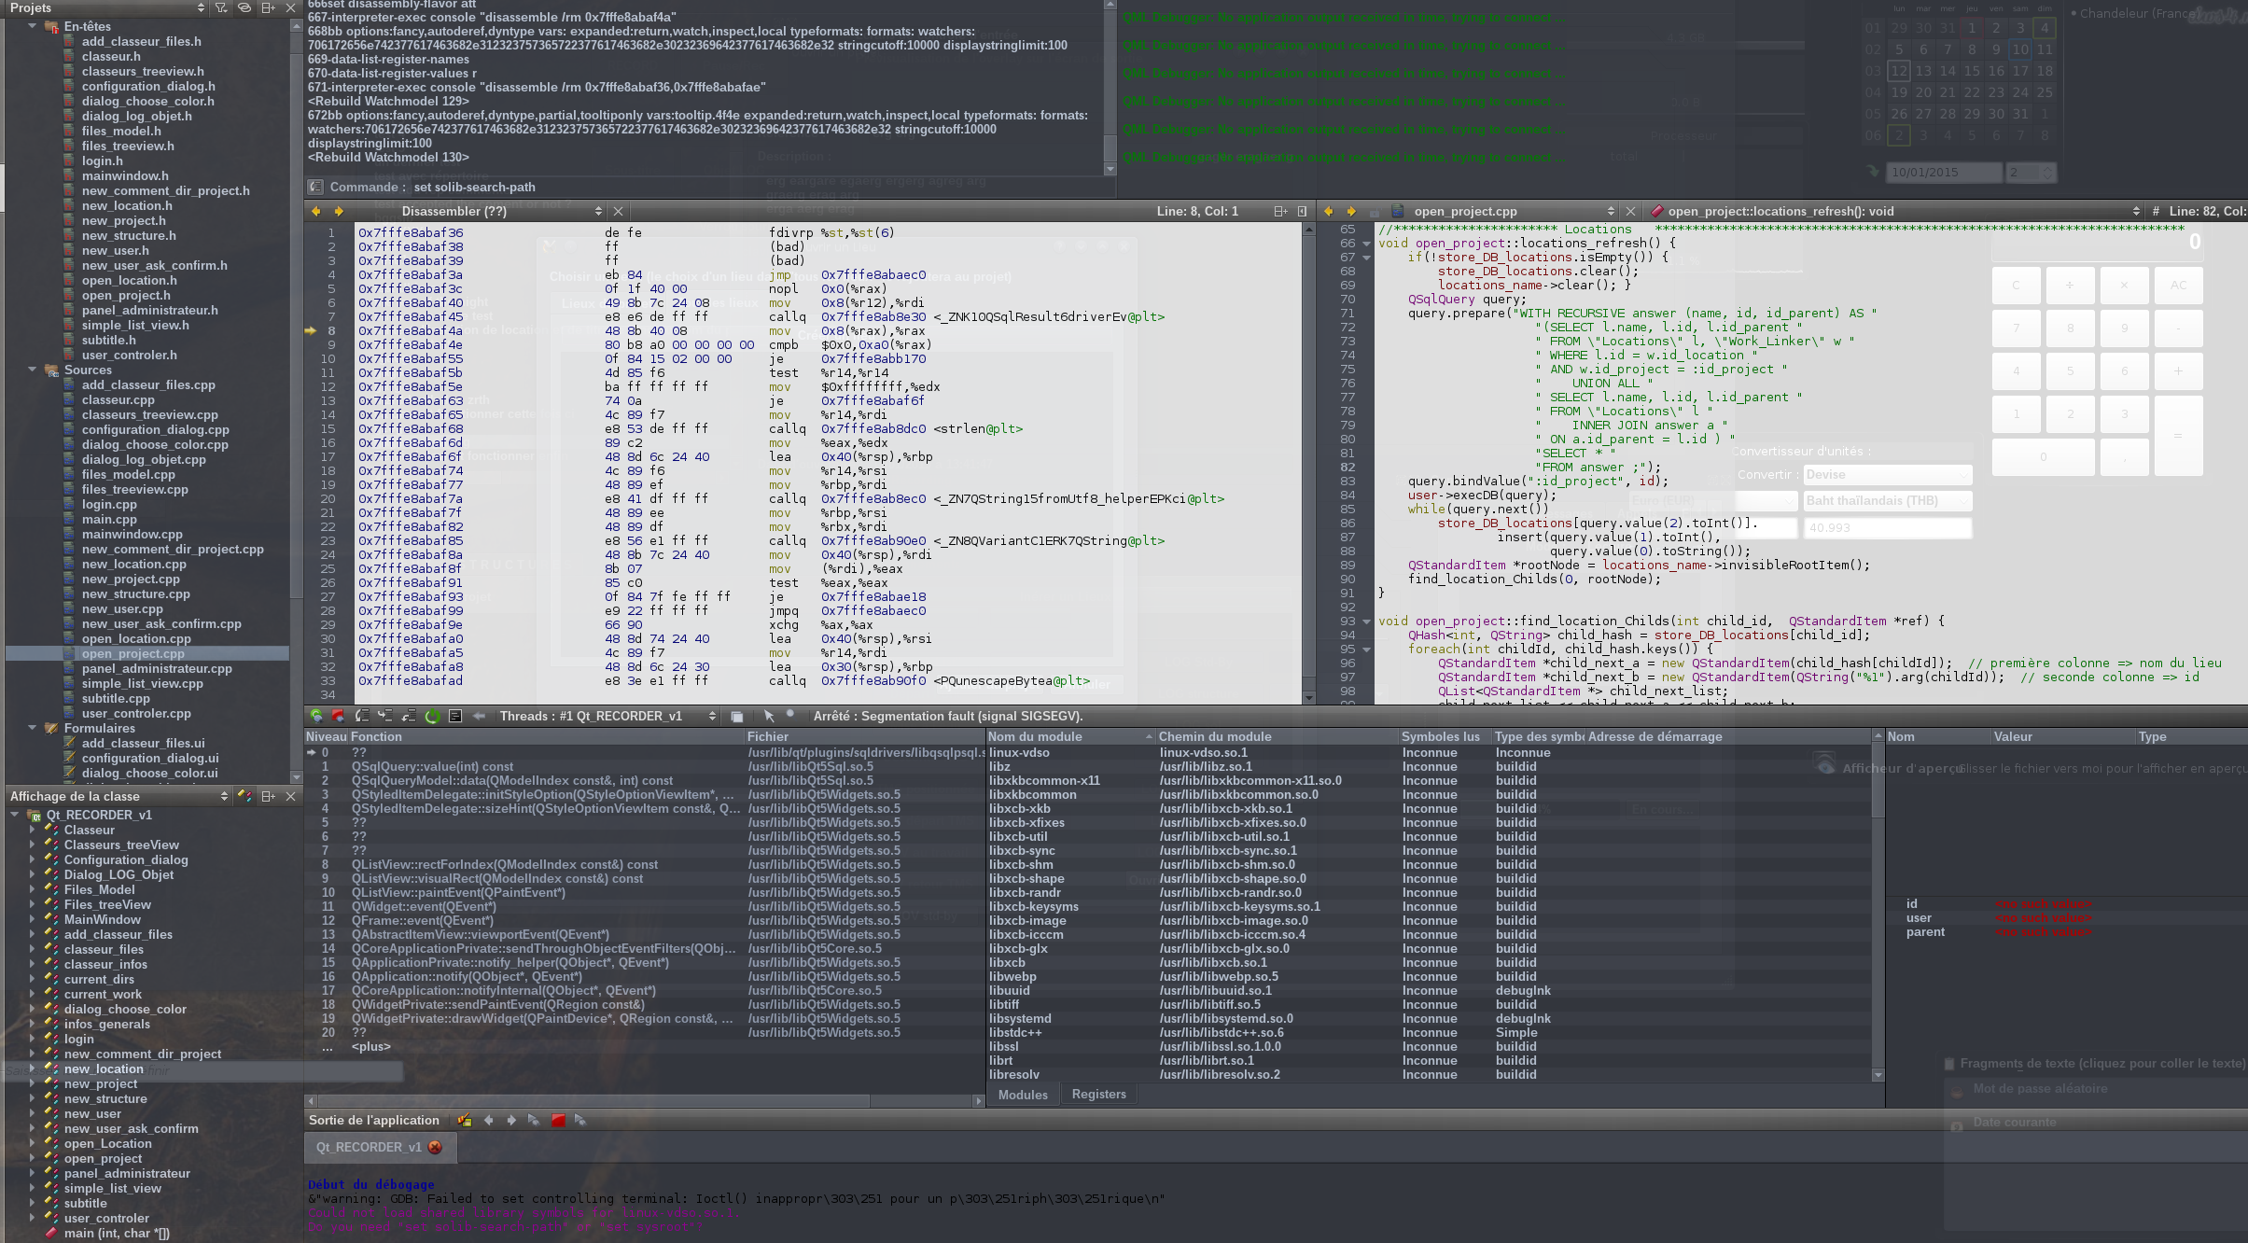The image size is (2248, 1243).
Task: Click the Commande input field
Action: 761,187
